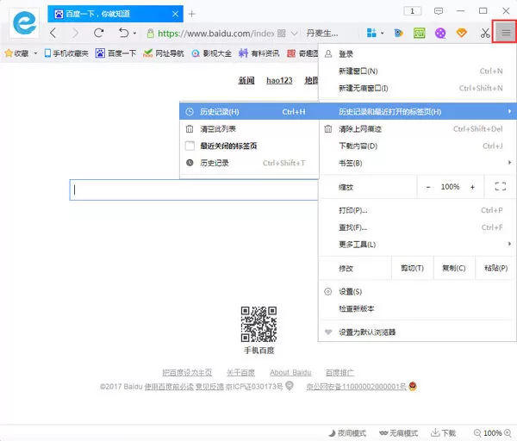Choose 查找(F)... menu item
The image size is (517, 441).
click(417, 227)
